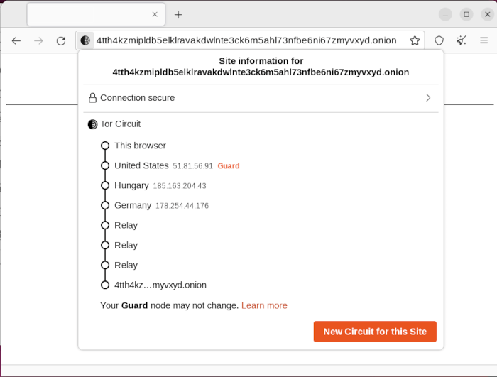Open the shield security level icon
Image resolution: width=497 pixels, height=377 pixels.
pos(439,40)
